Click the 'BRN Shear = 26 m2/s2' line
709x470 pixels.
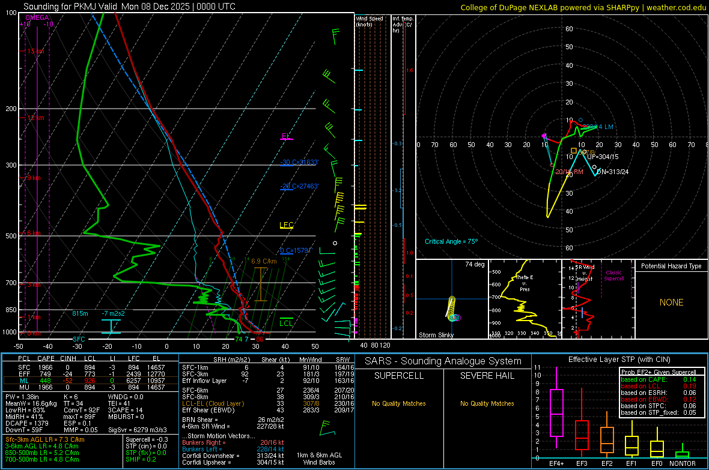[x=233, y=420]
